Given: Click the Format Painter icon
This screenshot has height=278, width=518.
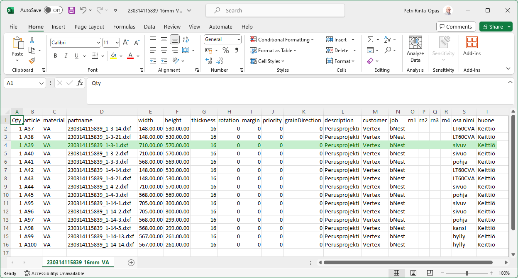Looking at the screenshot, I should coord(32,60).
